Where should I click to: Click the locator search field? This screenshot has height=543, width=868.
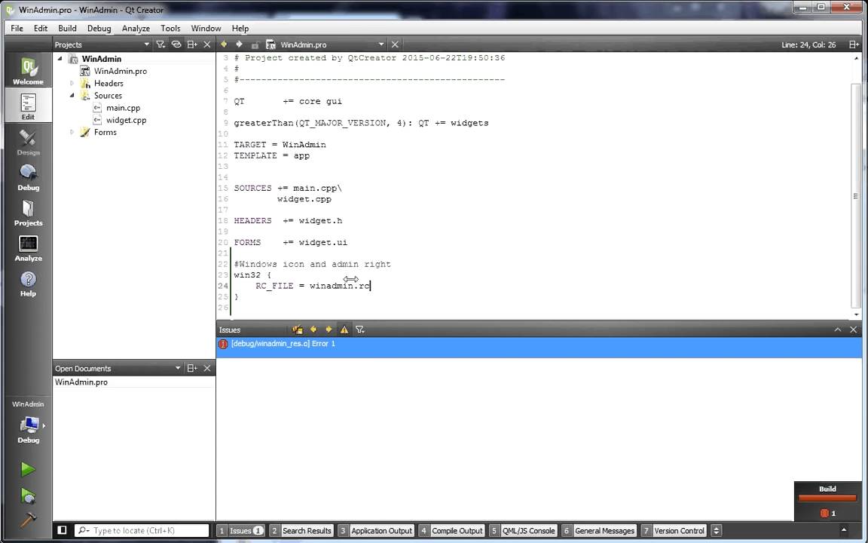point(142,530)
